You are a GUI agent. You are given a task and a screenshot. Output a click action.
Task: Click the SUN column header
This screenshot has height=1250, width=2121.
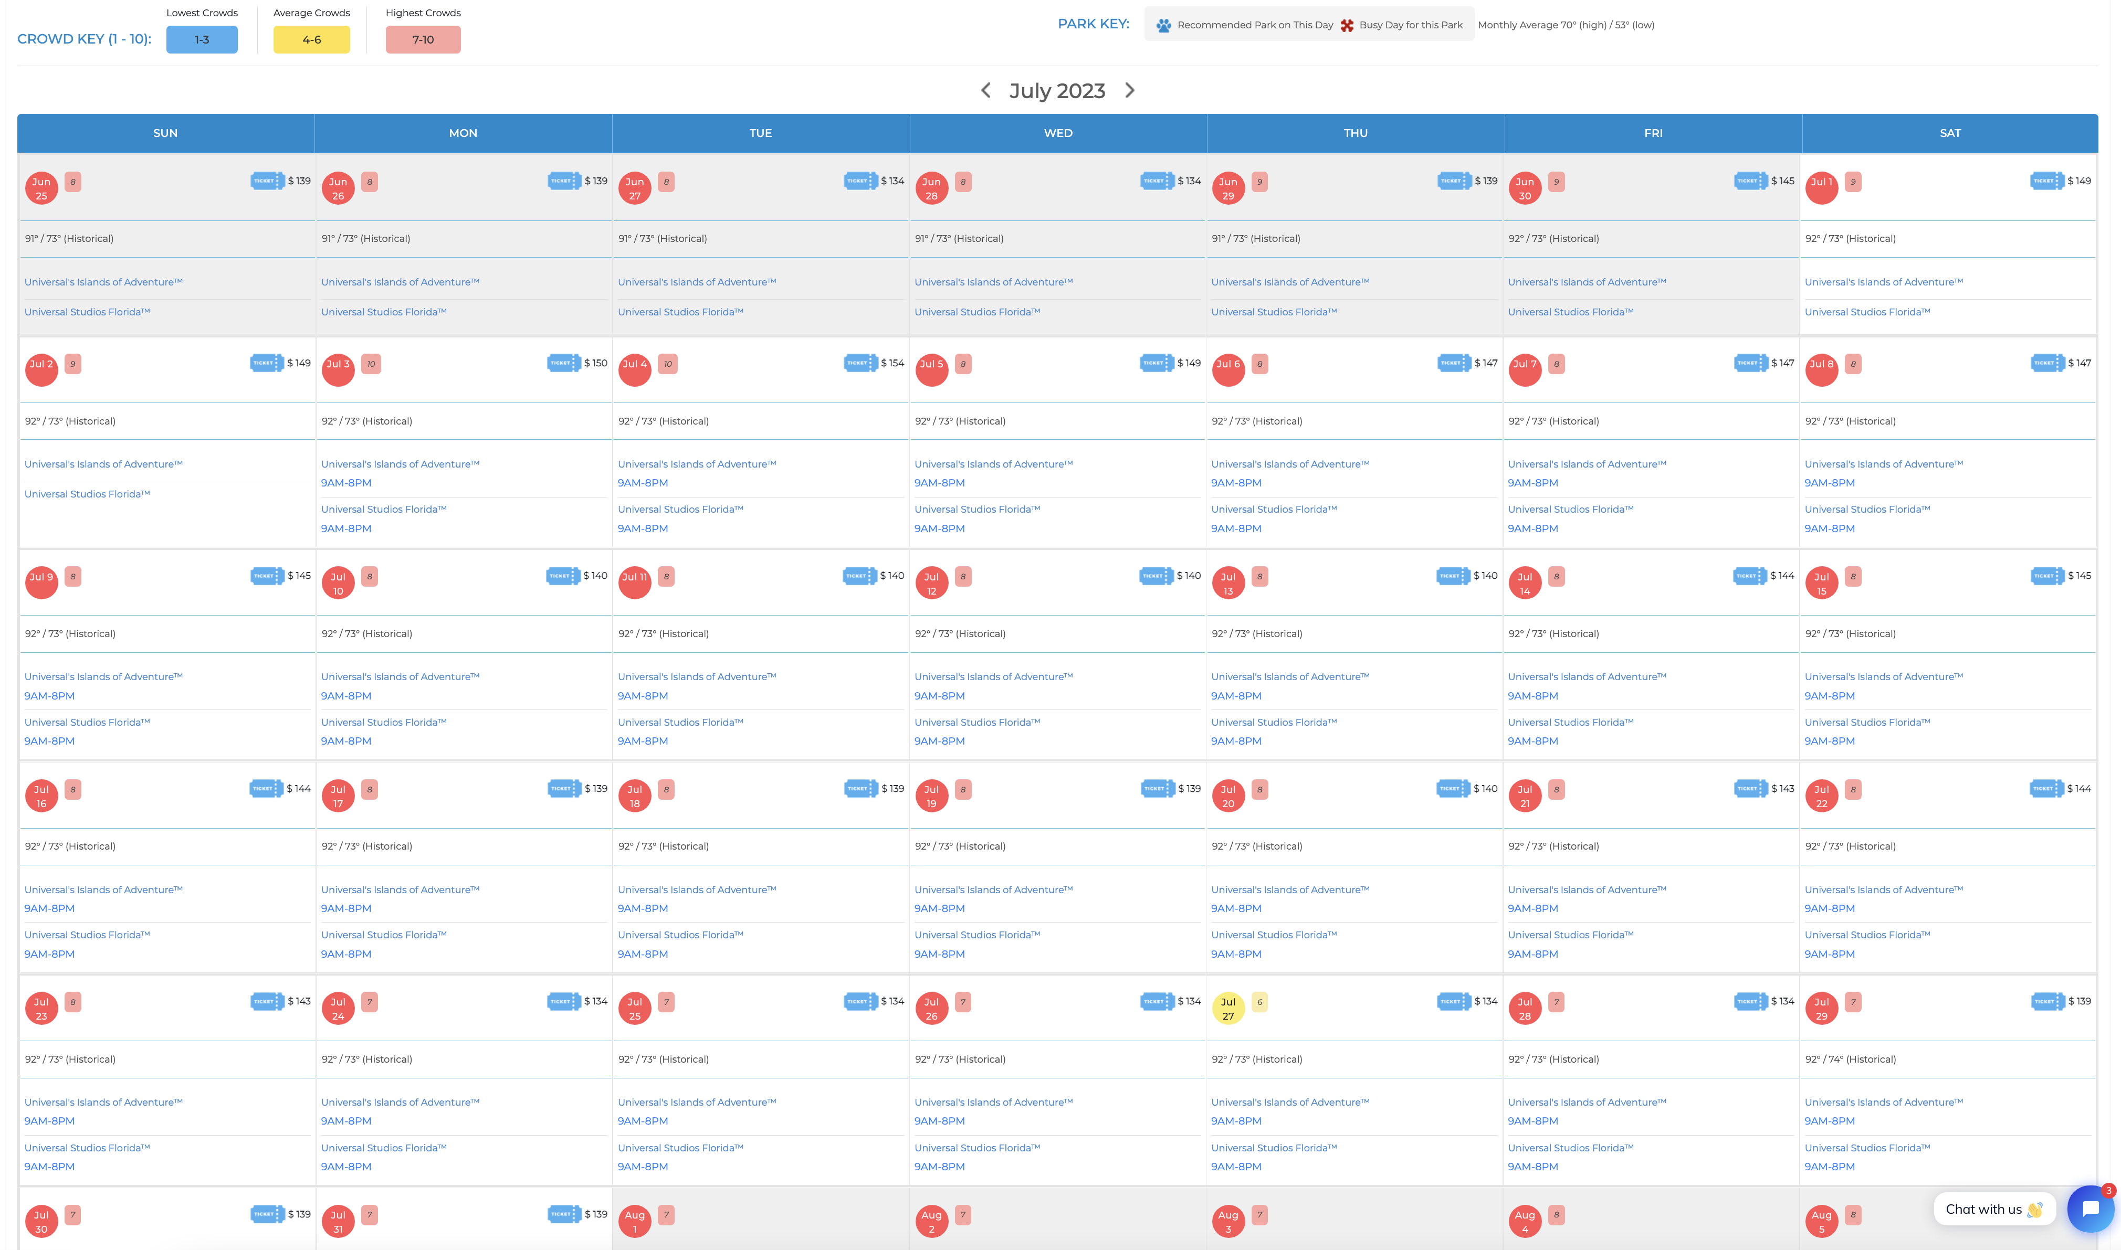(165, 133)
